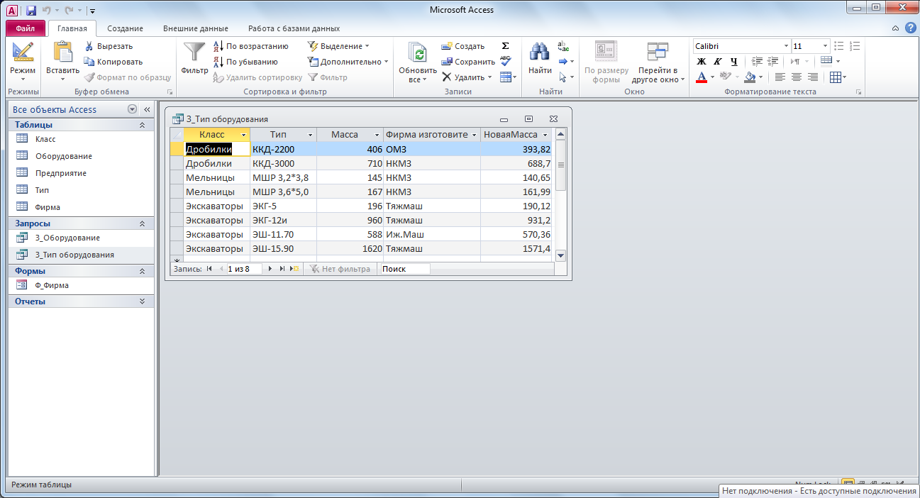This screenshot has height=498, width=920.
Task: Save the record with Сохранить
Action: 468,62
